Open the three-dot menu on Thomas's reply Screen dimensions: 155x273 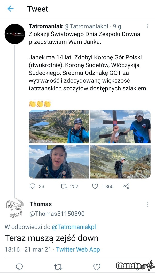[x=147, y=204]
